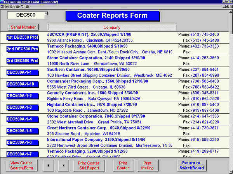Image resolution: width=233 pixels, height=174 pixels.
Task: Click the 11900 North River Lane address
Action: (x=92, y=64)
